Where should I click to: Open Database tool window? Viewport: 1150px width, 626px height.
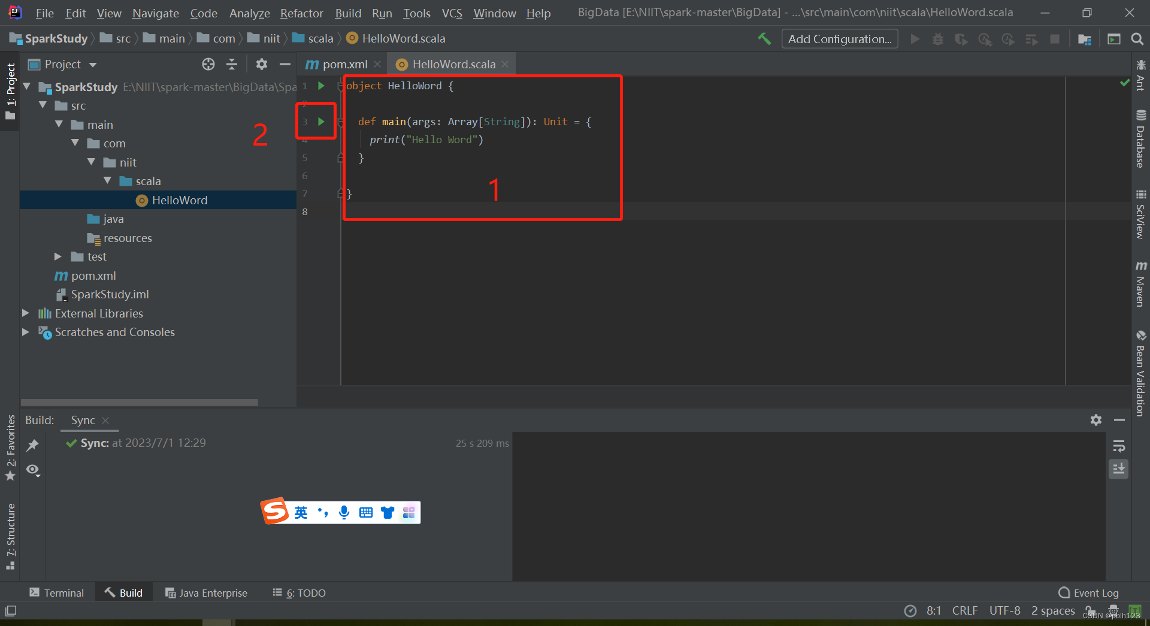click(x=1140, y=138)
